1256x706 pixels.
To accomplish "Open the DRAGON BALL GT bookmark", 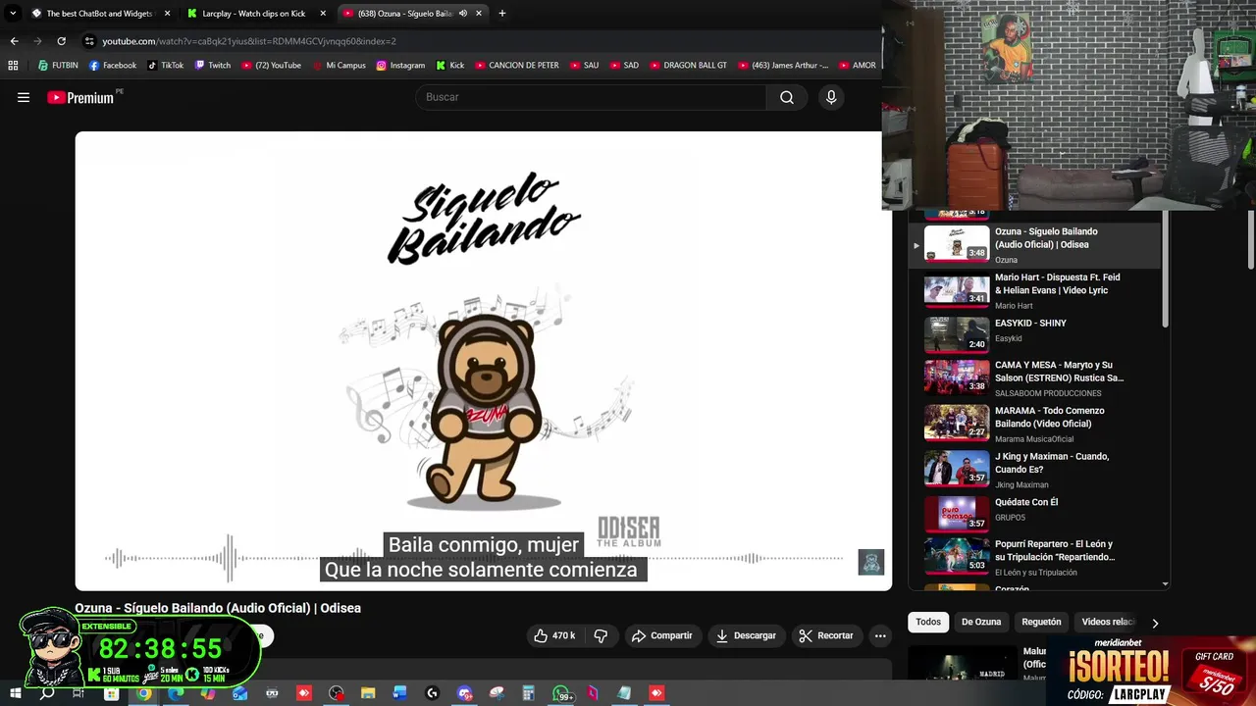I will 687,66.
